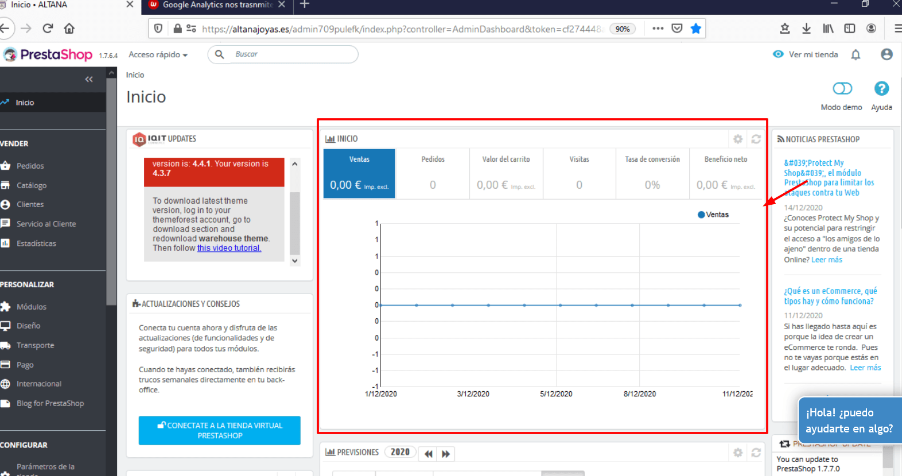This screenshot has height=476, width=902.
Task: Click browser home button
Action: click(69, 28)
